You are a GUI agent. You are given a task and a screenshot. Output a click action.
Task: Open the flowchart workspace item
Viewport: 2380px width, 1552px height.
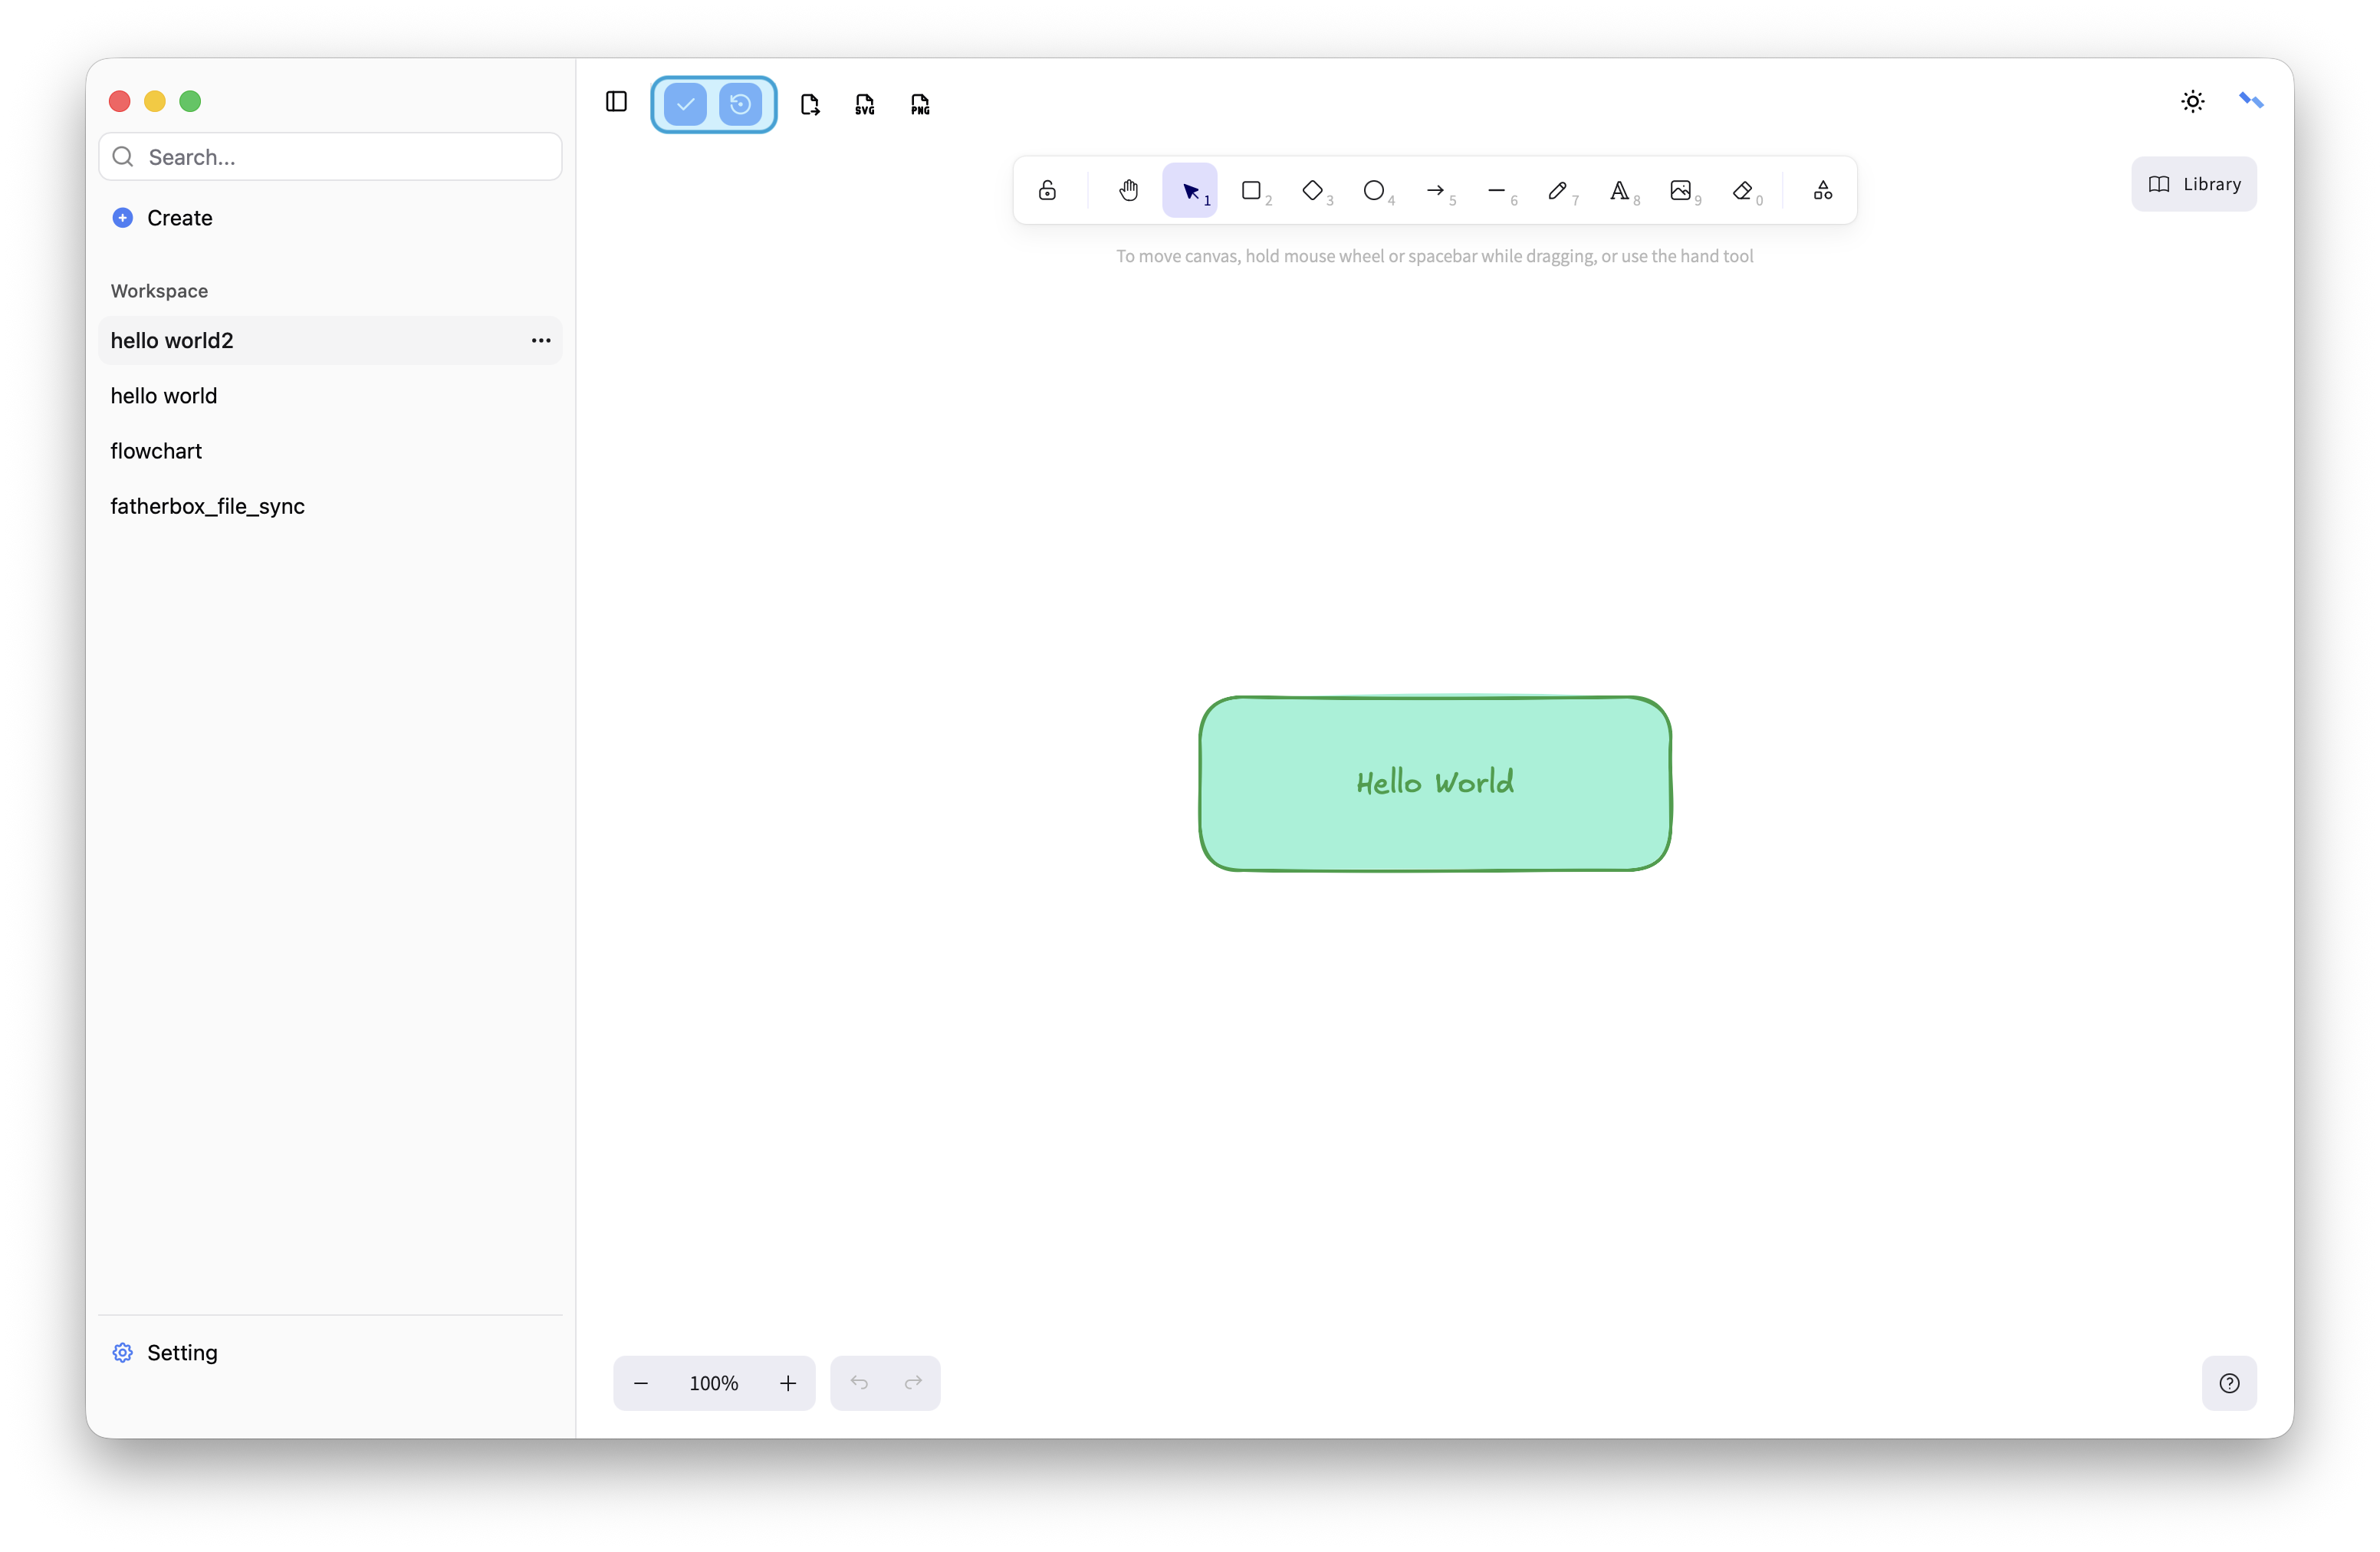click(x=156, y=451)
